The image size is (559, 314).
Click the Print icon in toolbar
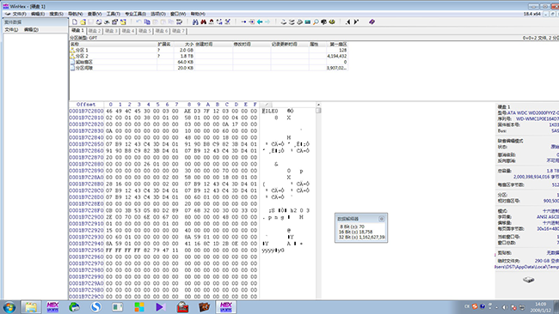pyautogui.click(x=99, y=22)
